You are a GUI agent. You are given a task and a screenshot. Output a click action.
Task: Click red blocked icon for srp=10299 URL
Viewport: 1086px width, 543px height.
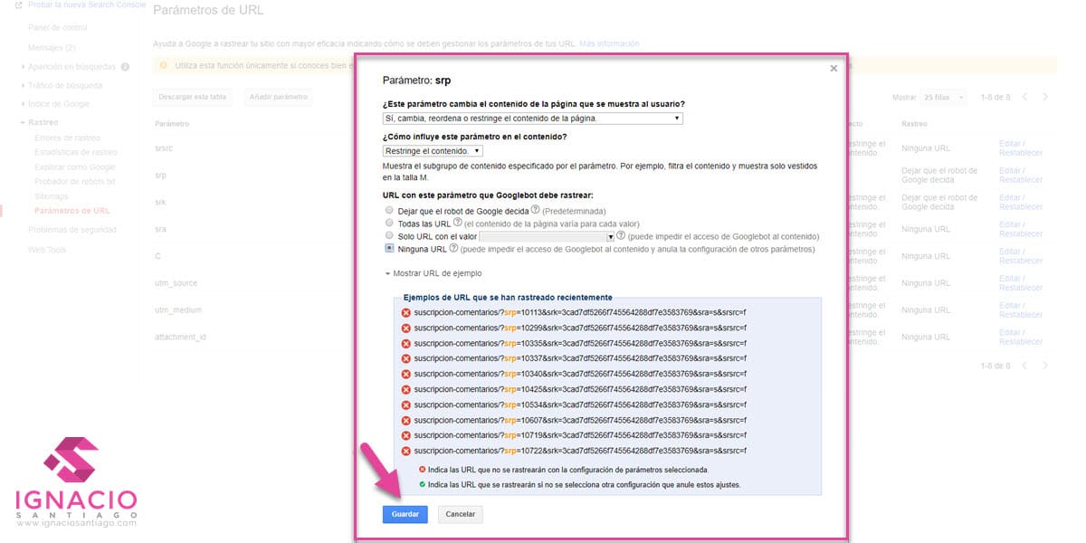[406, 329]
